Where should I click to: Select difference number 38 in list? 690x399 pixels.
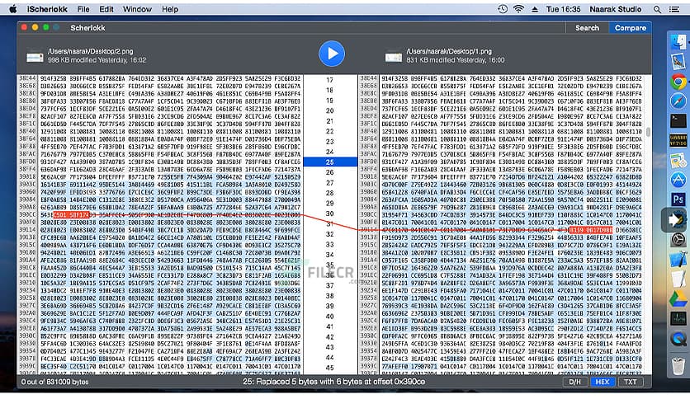pos(329,296)
